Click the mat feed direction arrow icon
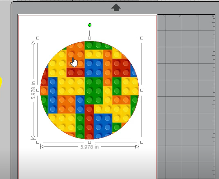219x179 pixels. 116,7
